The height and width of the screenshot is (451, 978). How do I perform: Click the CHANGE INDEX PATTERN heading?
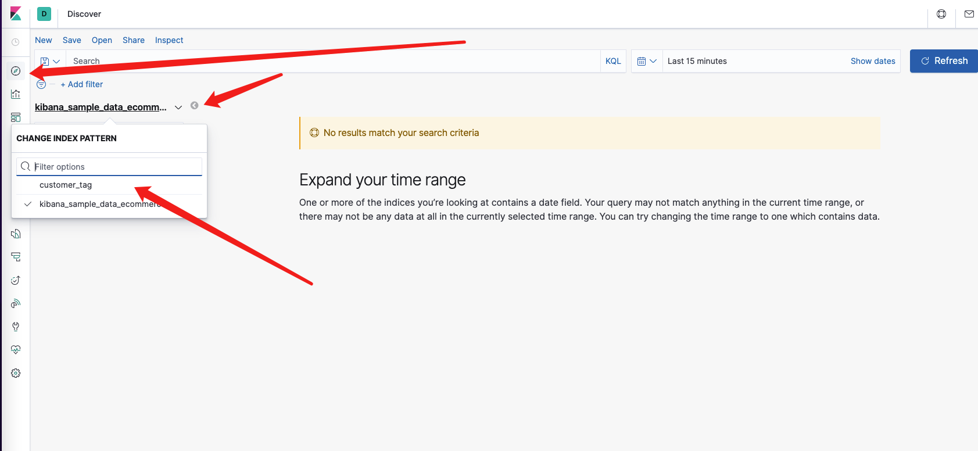pos(67,138)
